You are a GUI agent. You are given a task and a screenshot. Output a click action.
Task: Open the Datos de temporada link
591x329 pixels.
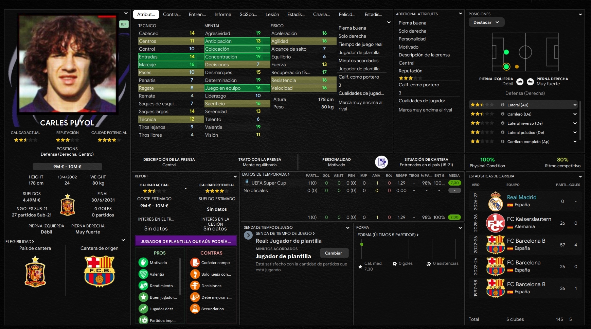coord(266,174)
